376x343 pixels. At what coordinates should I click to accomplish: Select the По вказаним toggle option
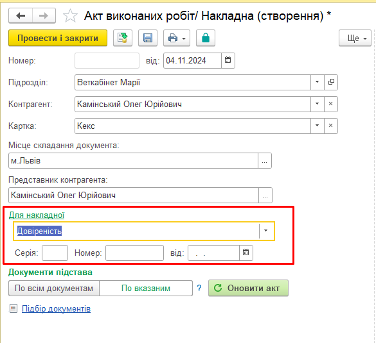click(146, 289)
